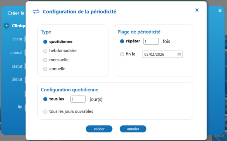This screenshot has height=141, width=227.
Task: Click the Plage de périodicité heading
Action: pos(139,32)
